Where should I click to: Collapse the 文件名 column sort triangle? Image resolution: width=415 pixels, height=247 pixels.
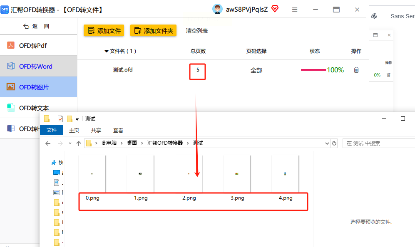[x=107, y=51]
